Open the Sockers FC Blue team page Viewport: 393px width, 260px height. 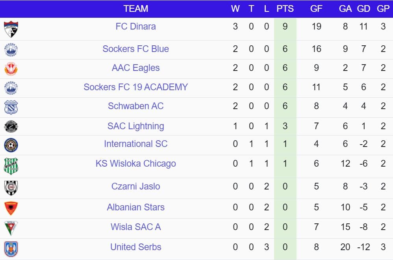click(135, 49)
